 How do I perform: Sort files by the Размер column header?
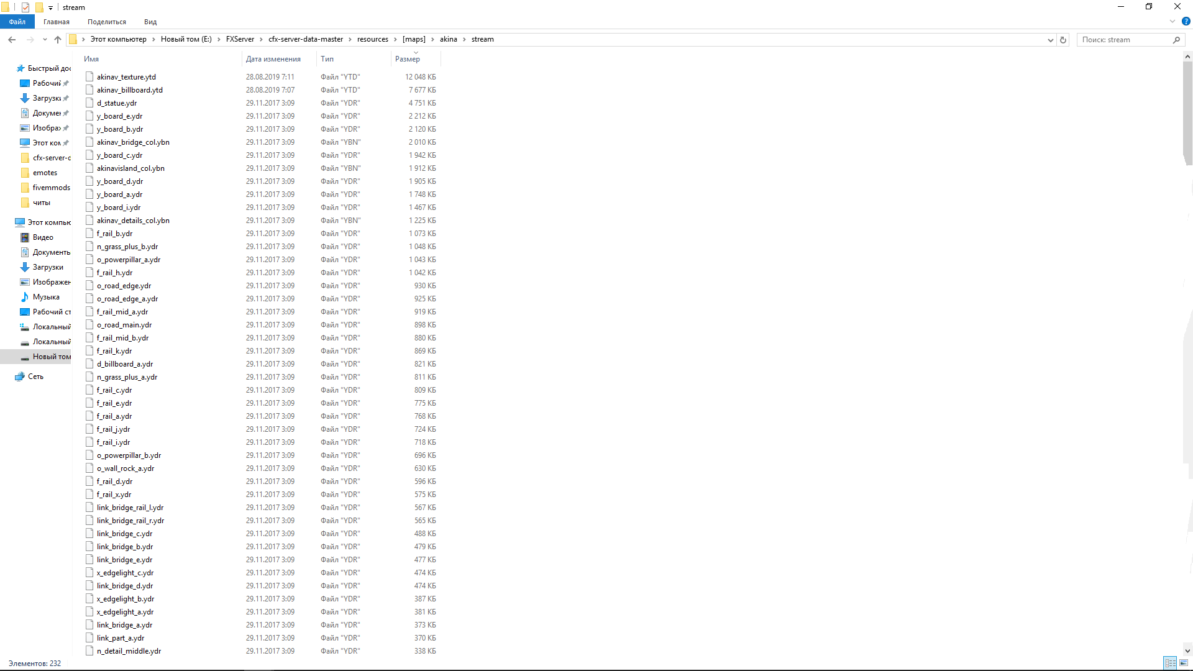(408, 58)
